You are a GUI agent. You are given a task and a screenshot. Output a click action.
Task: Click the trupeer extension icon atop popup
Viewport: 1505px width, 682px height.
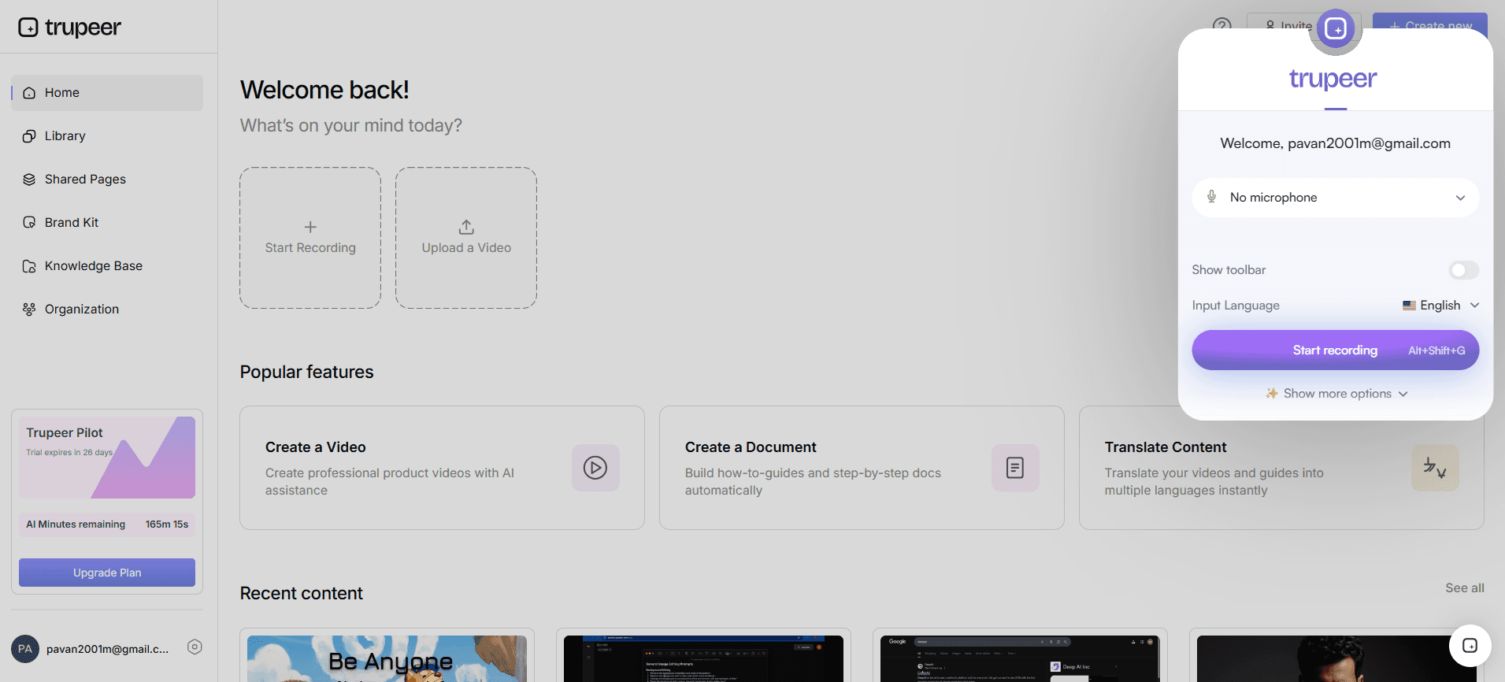pos(1336,29)
